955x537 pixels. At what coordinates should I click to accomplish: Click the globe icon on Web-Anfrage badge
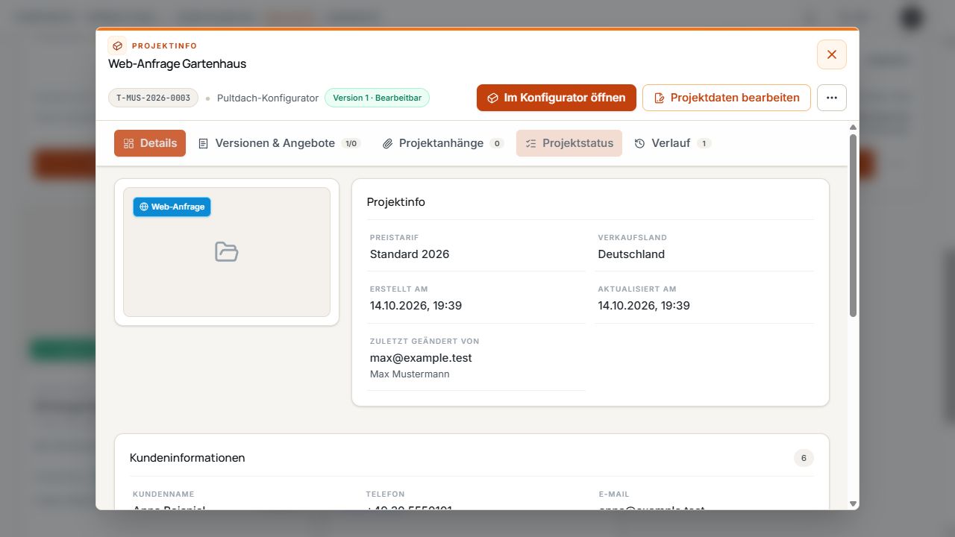pos(144,207)
